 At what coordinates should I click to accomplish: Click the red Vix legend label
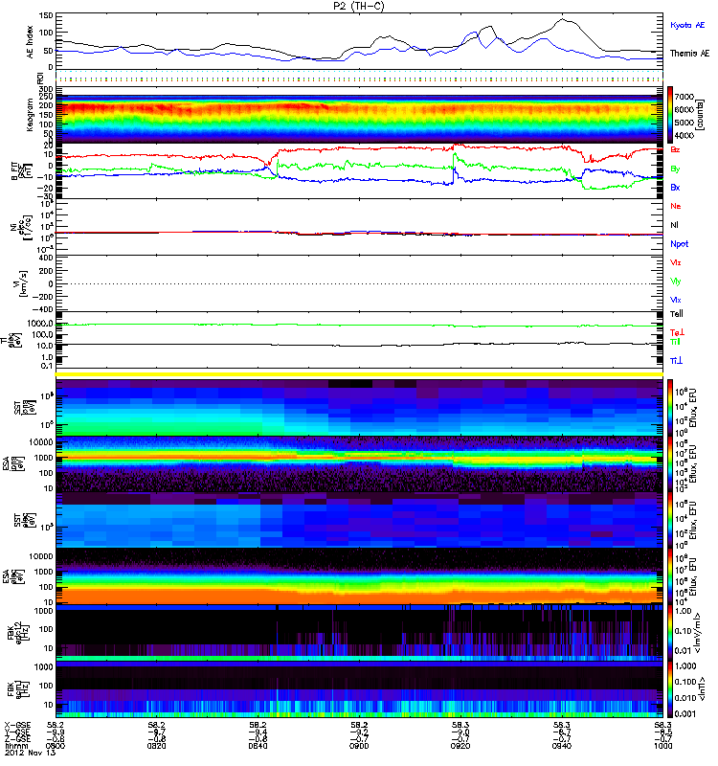click(x=676, y=262)
